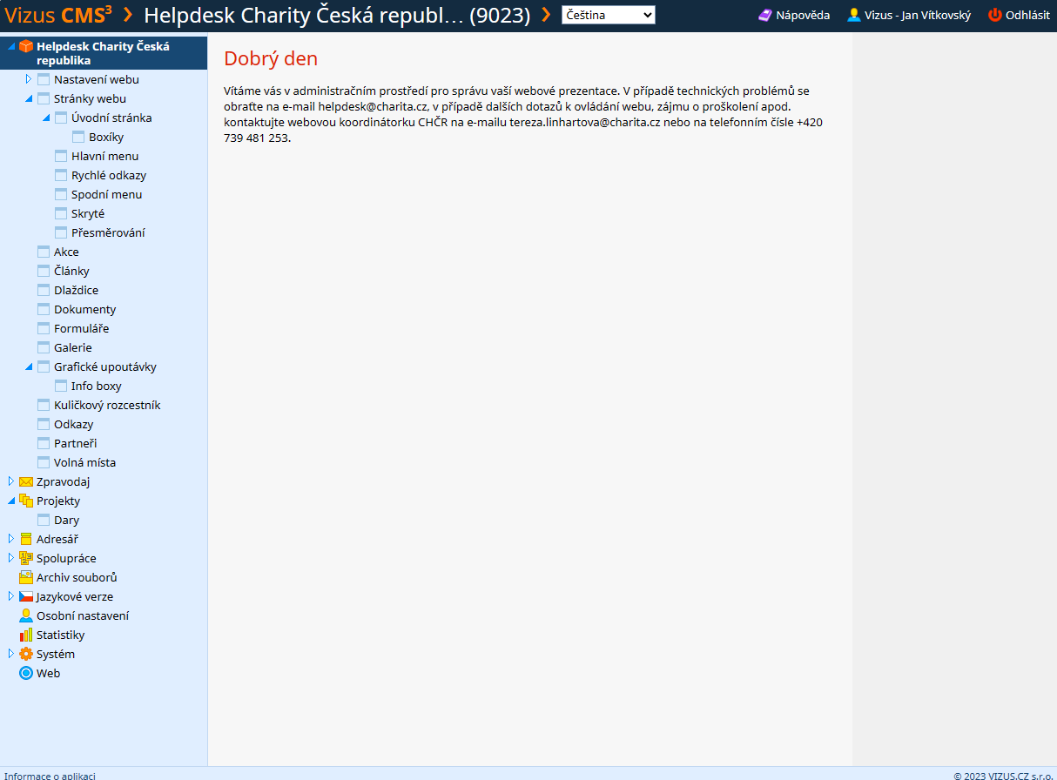Expand the Spolupráce tree node

tap(11, 558)
